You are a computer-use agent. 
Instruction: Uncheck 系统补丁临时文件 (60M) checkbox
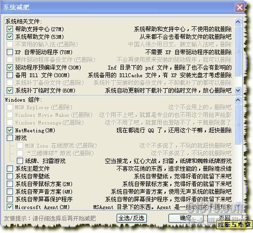(10, 91)
